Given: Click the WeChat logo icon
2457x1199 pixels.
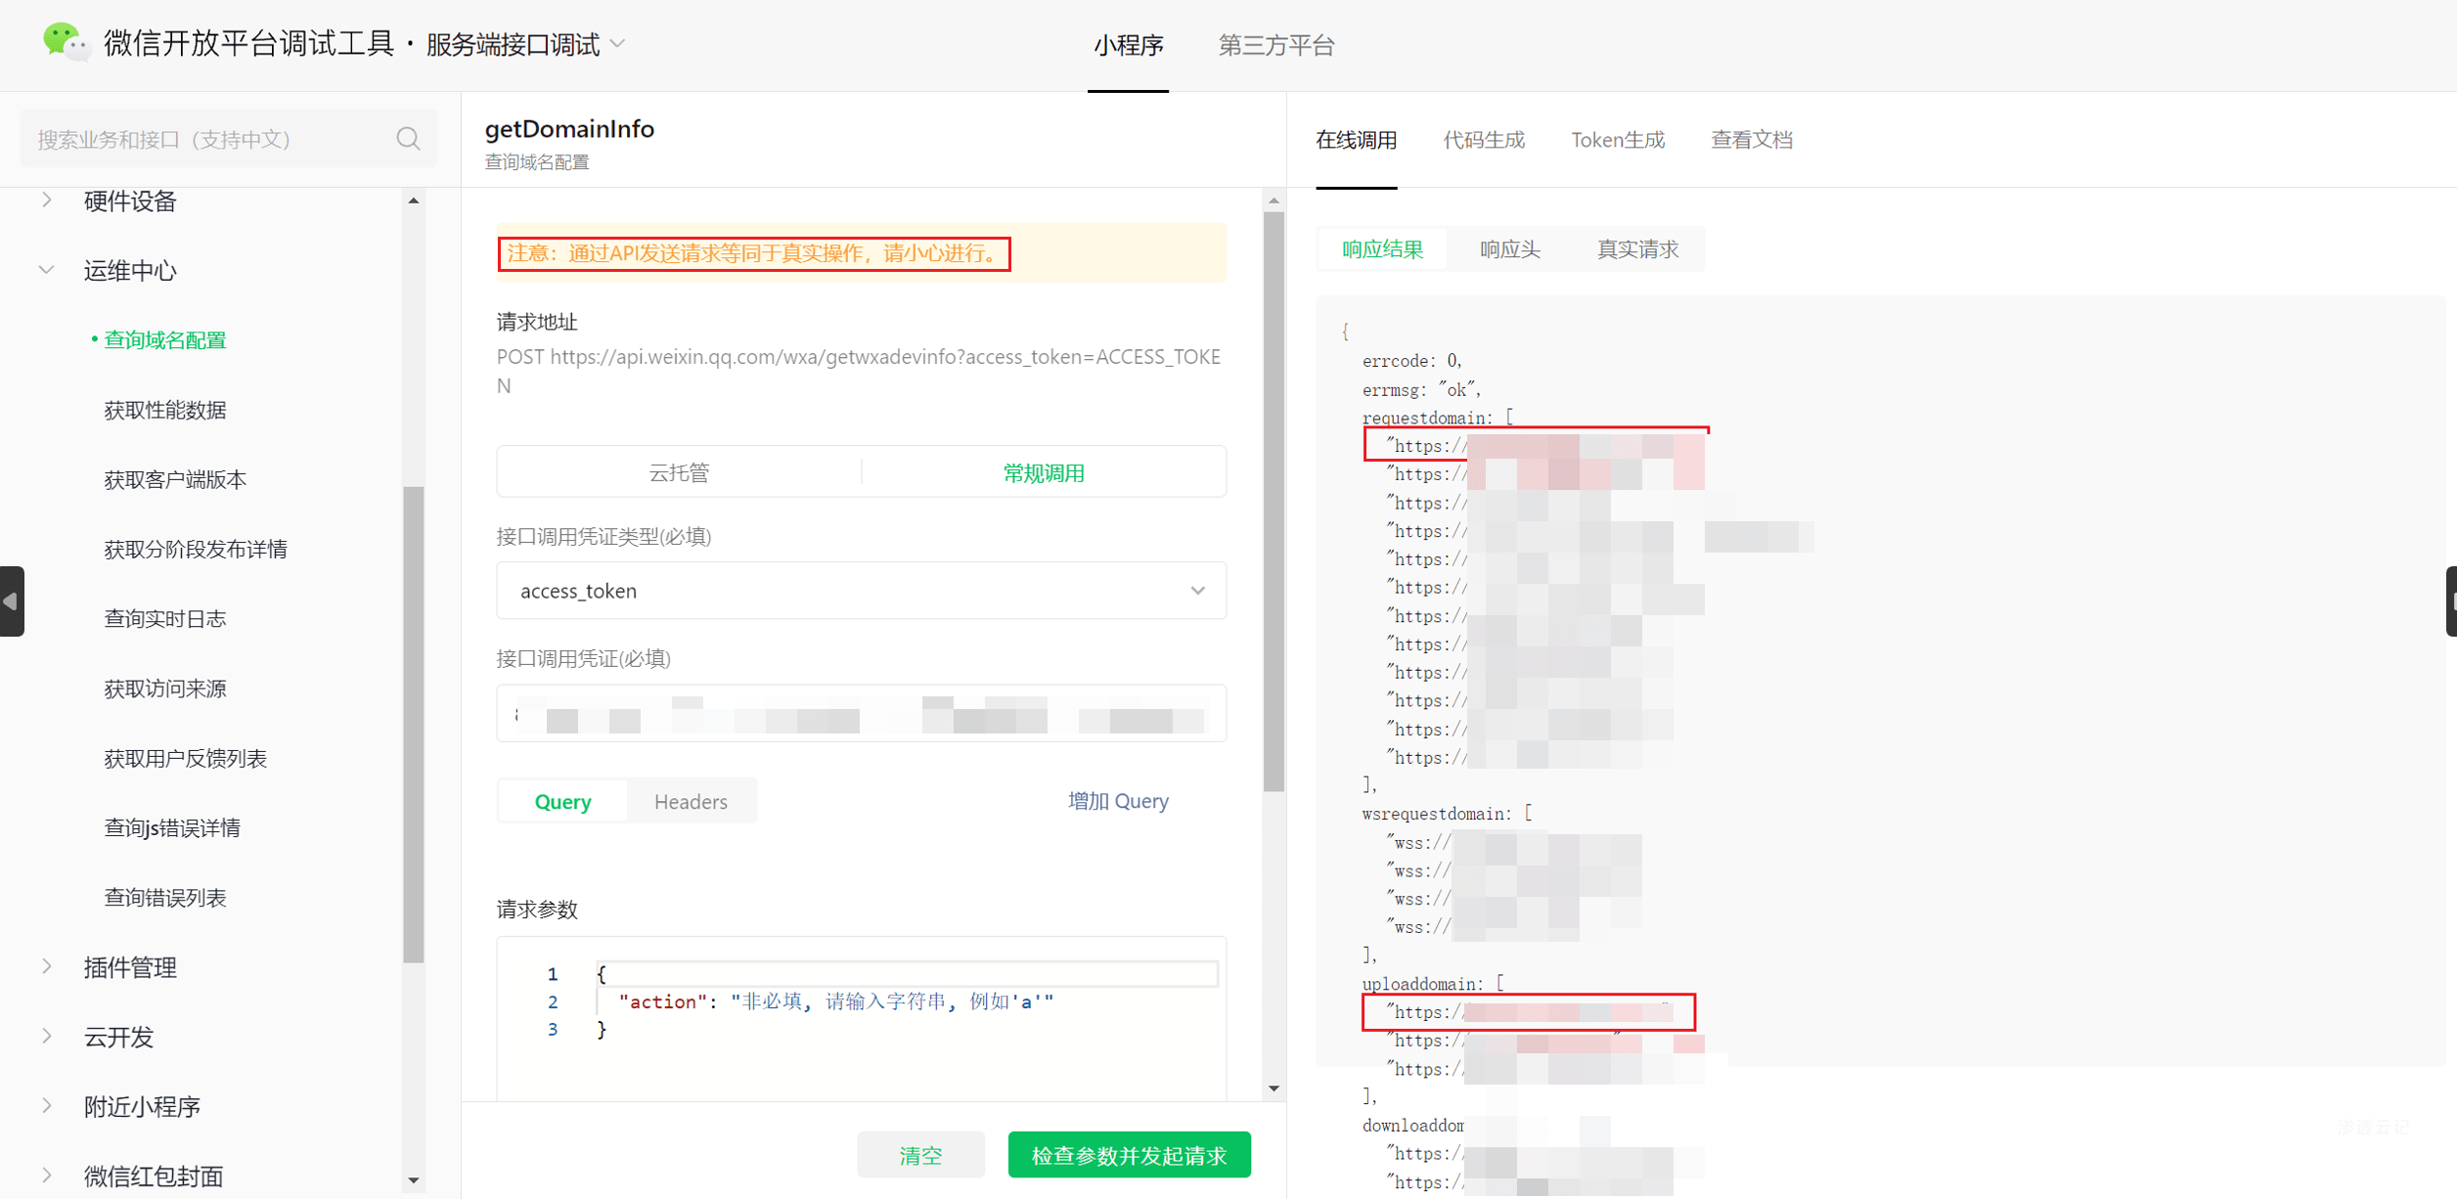Looking at the screenshot, I should pos(65,41).
